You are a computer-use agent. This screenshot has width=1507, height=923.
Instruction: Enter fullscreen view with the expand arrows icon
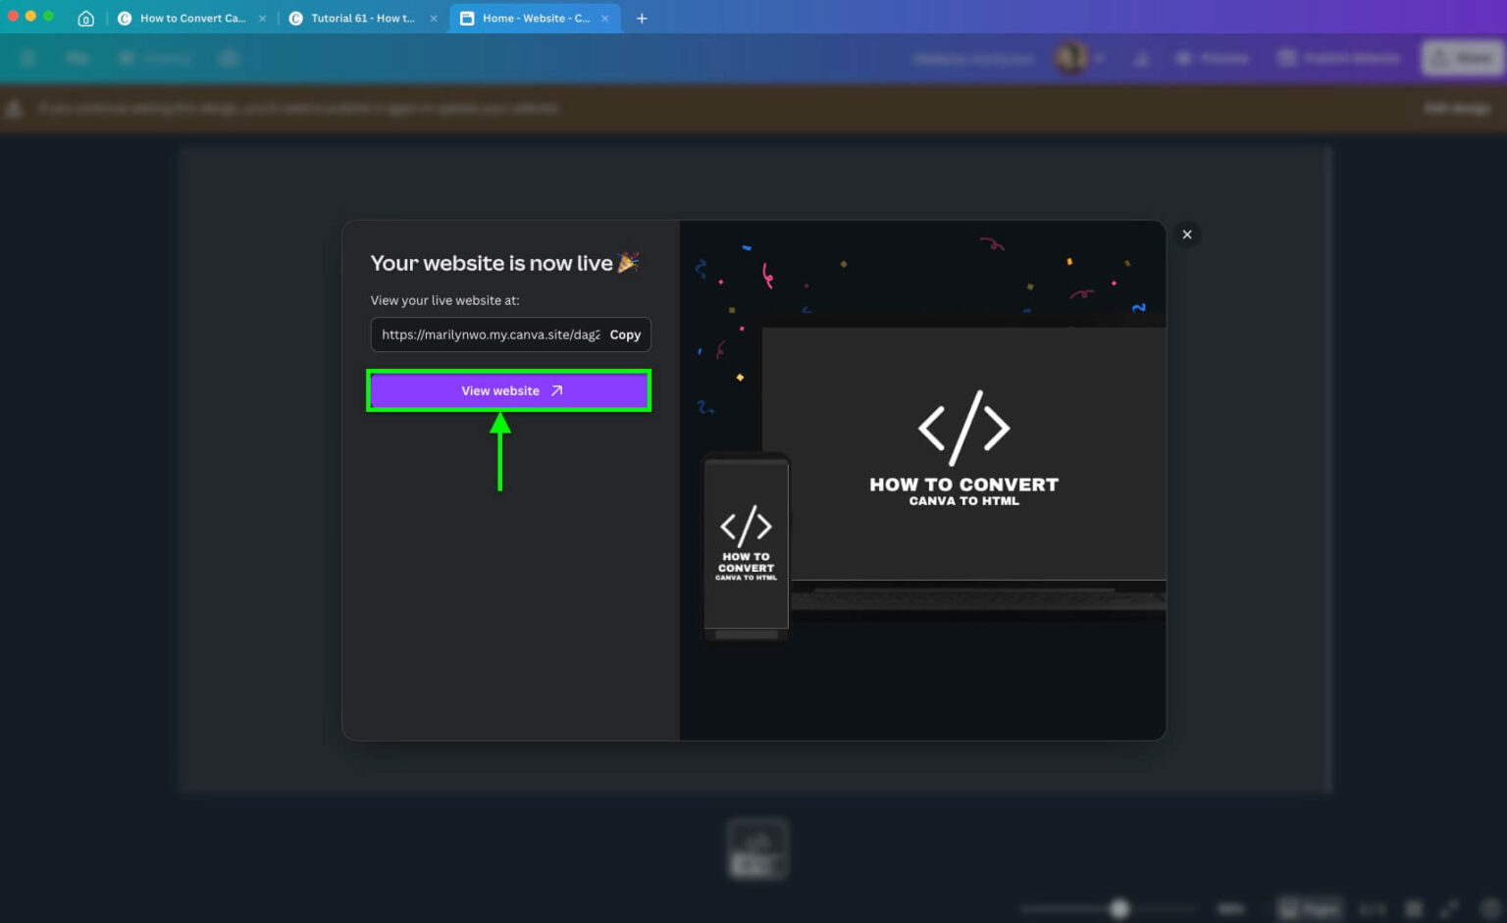click(1449, 907)
